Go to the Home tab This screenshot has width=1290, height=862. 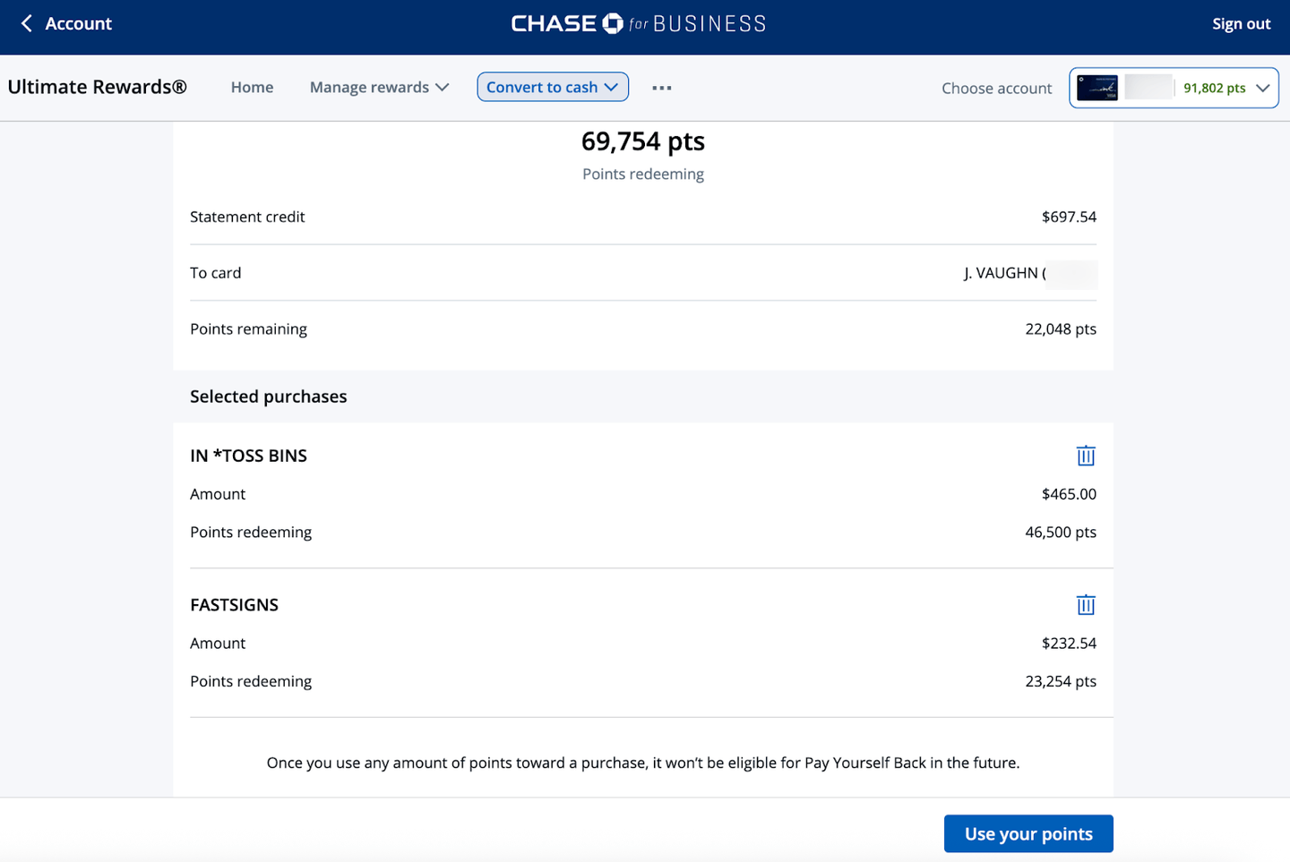[x=252, y=87]
